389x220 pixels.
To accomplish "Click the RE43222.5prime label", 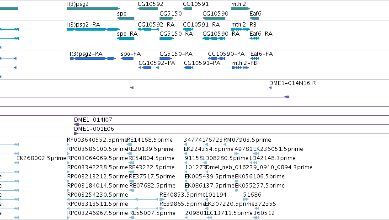I will point(152,167).
